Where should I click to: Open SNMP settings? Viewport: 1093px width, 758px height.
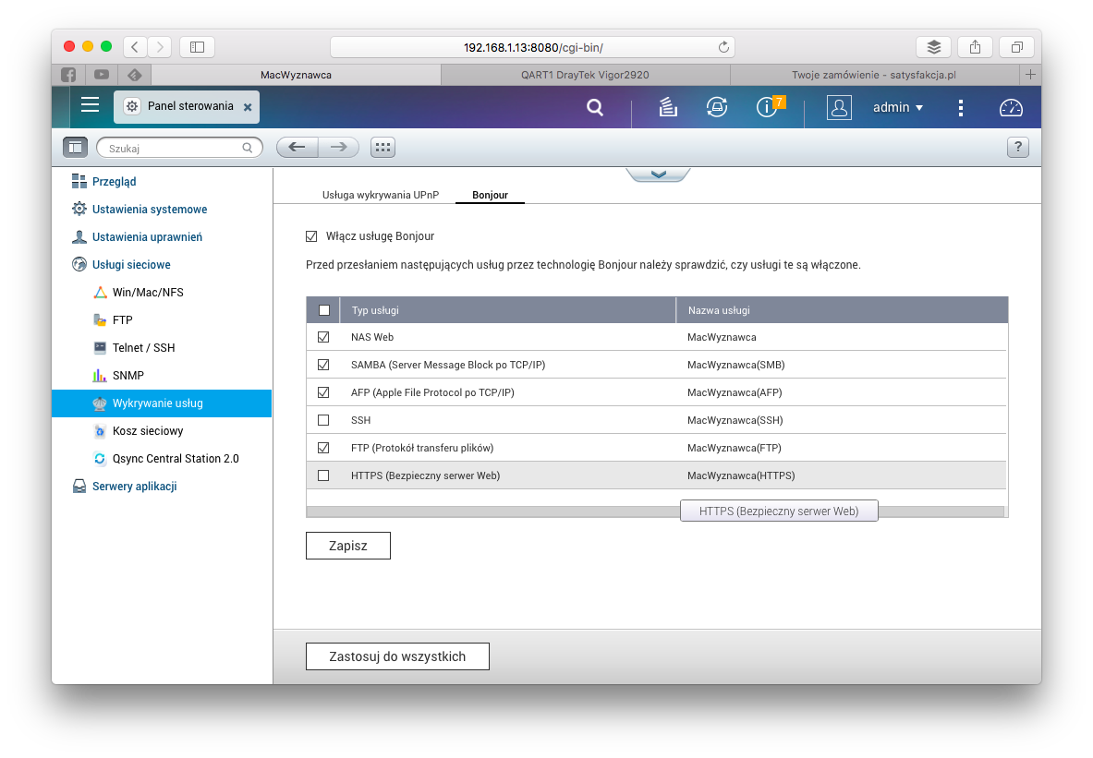[128, 376]
